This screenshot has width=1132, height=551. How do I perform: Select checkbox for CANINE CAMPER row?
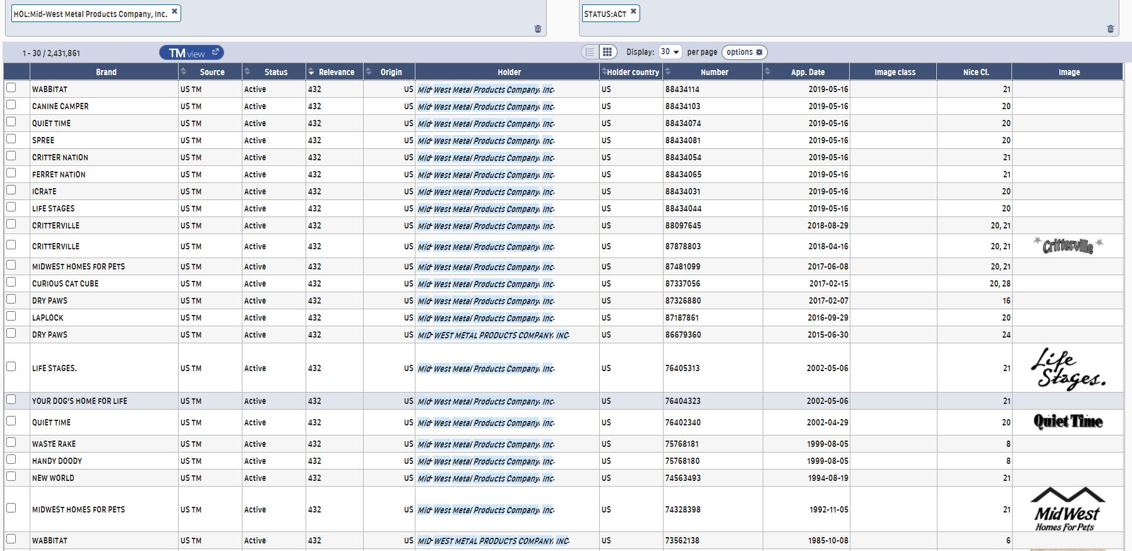tap(11, 105)
